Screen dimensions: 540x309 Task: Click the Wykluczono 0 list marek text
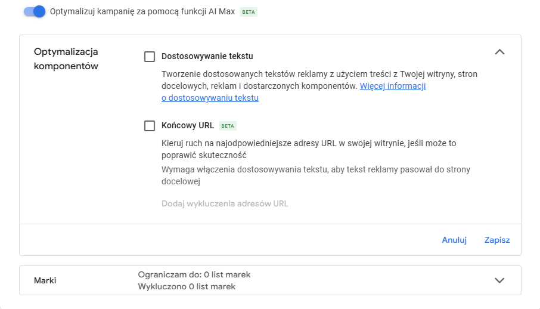pos(187,286)
